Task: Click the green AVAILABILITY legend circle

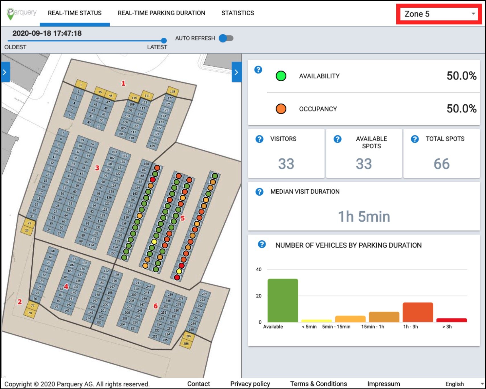Action: point(281,76)
